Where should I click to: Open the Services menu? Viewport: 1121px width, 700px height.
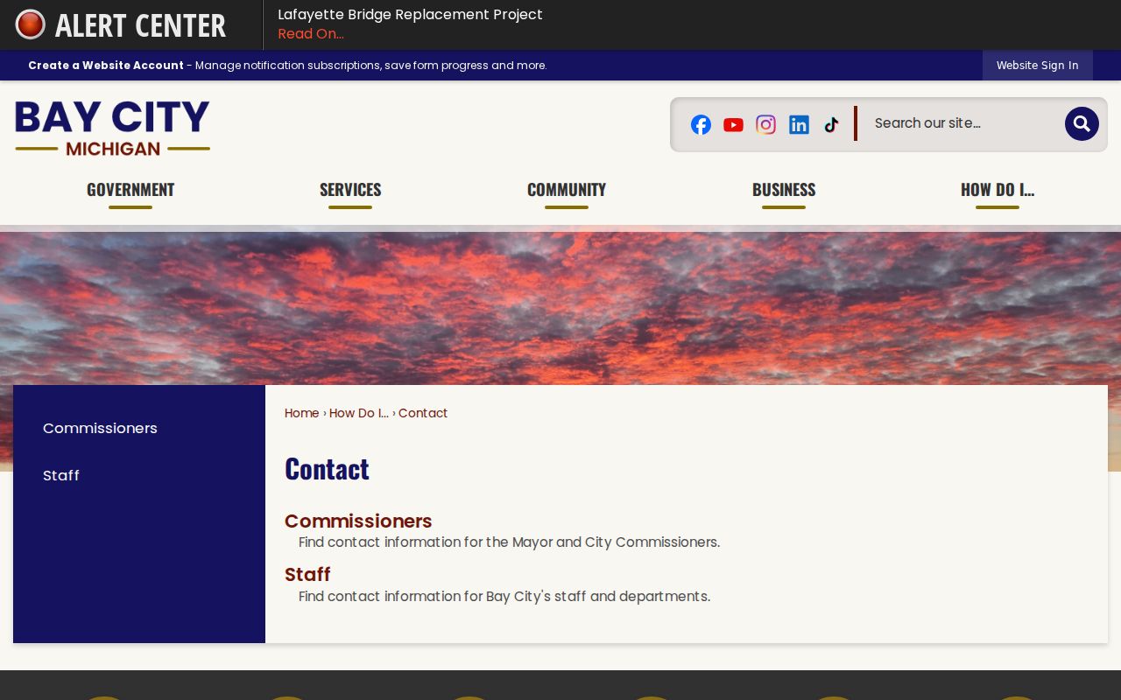point(350,190)
